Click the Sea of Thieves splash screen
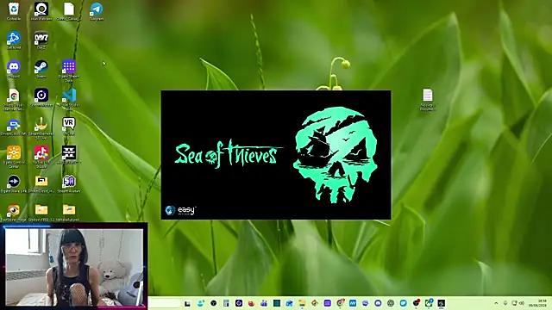 tap(276, 155)
